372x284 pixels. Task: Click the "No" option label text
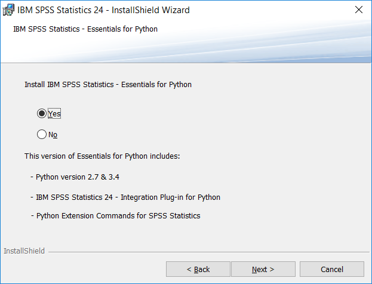click(x=53, y=135)
